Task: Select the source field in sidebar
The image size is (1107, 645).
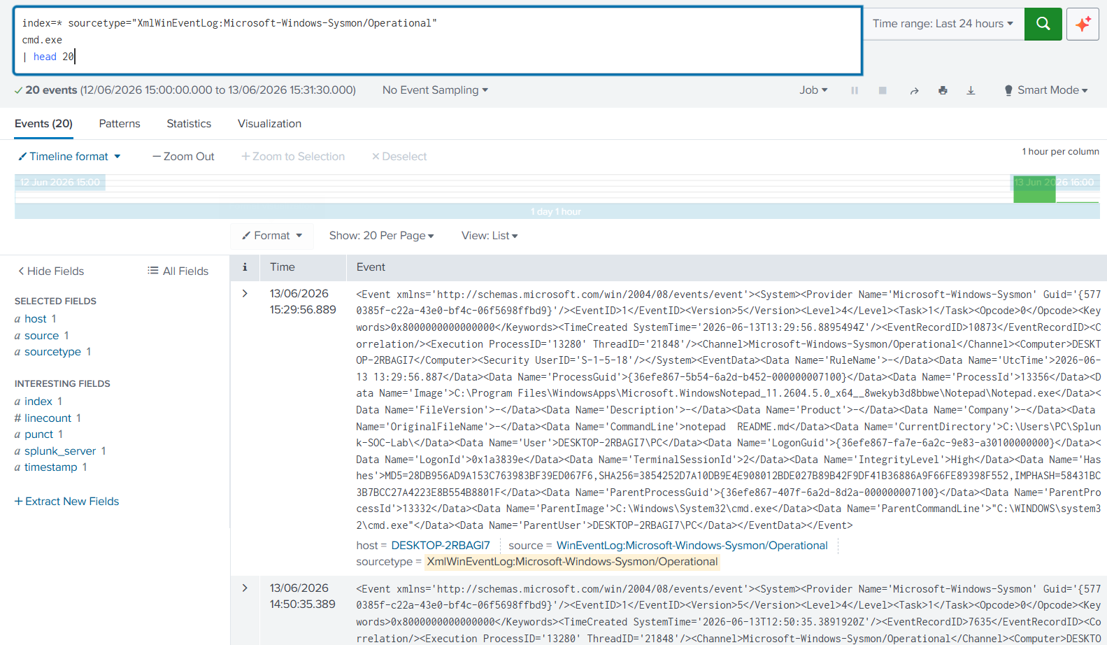Action: click(42, 336)
